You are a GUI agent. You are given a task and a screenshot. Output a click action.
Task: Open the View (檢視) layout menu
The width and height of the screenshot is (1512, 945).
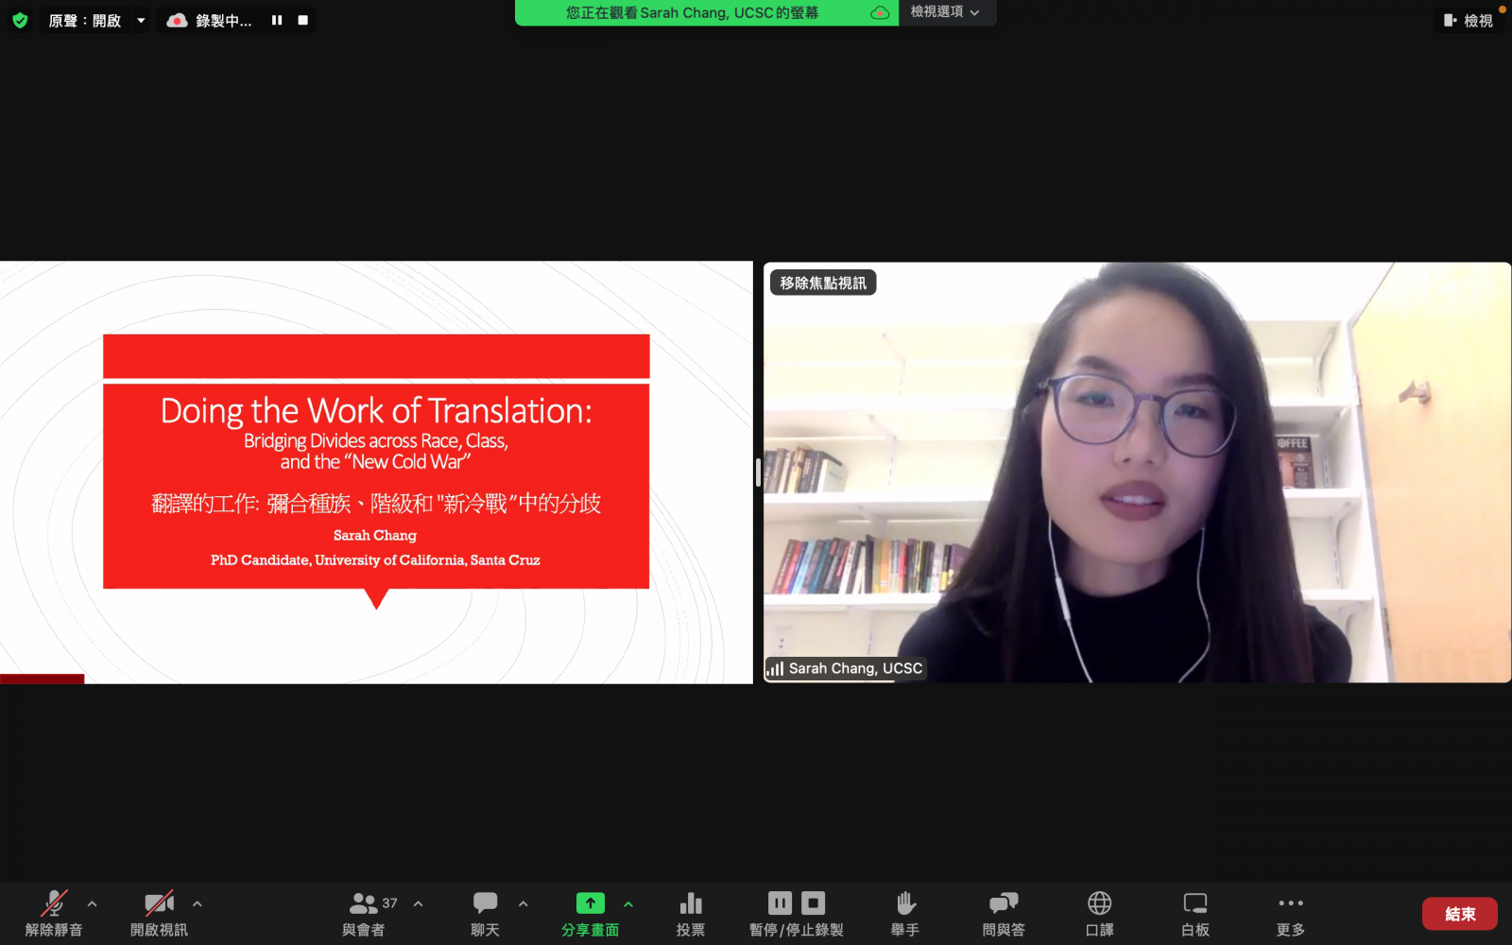click(x=1469, y=20)
